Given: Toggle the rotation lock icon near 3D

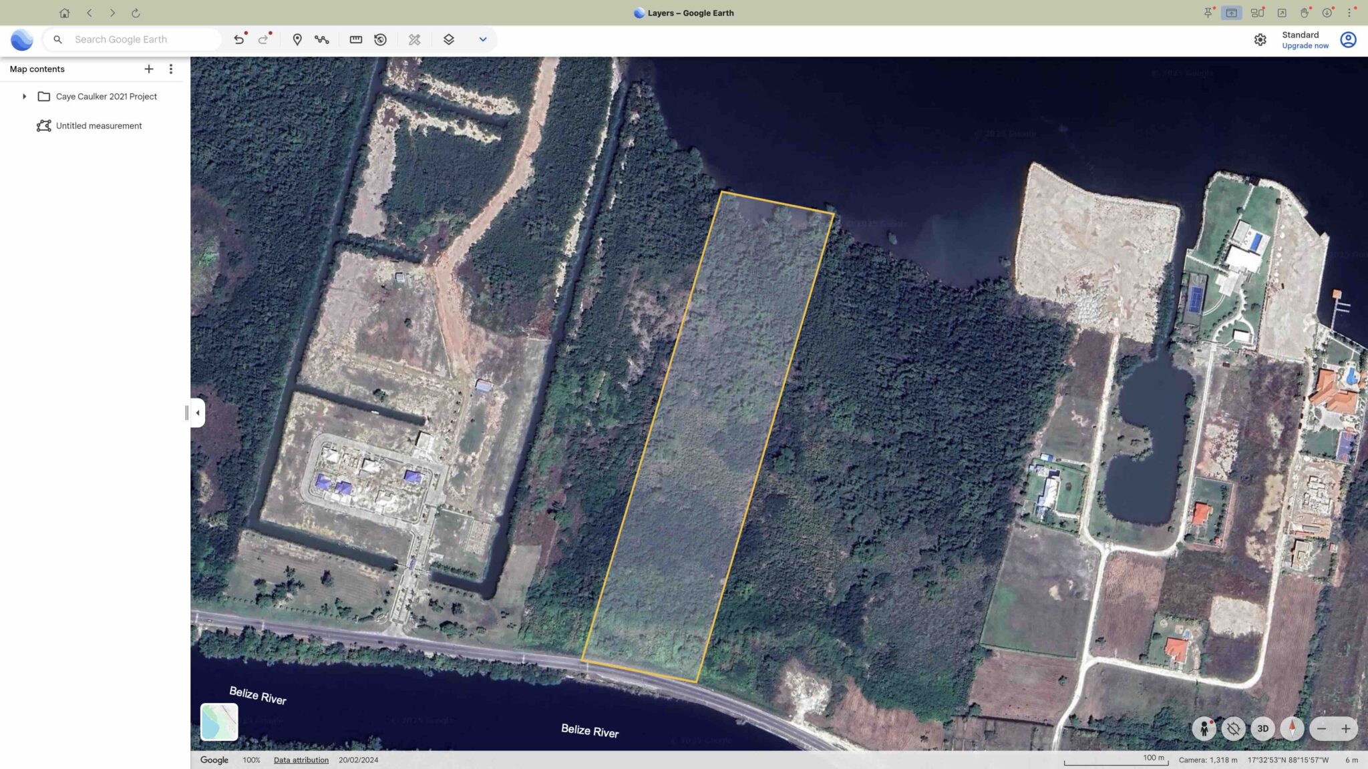Looking at the screenshot, I should click(x=1233, y=728).
